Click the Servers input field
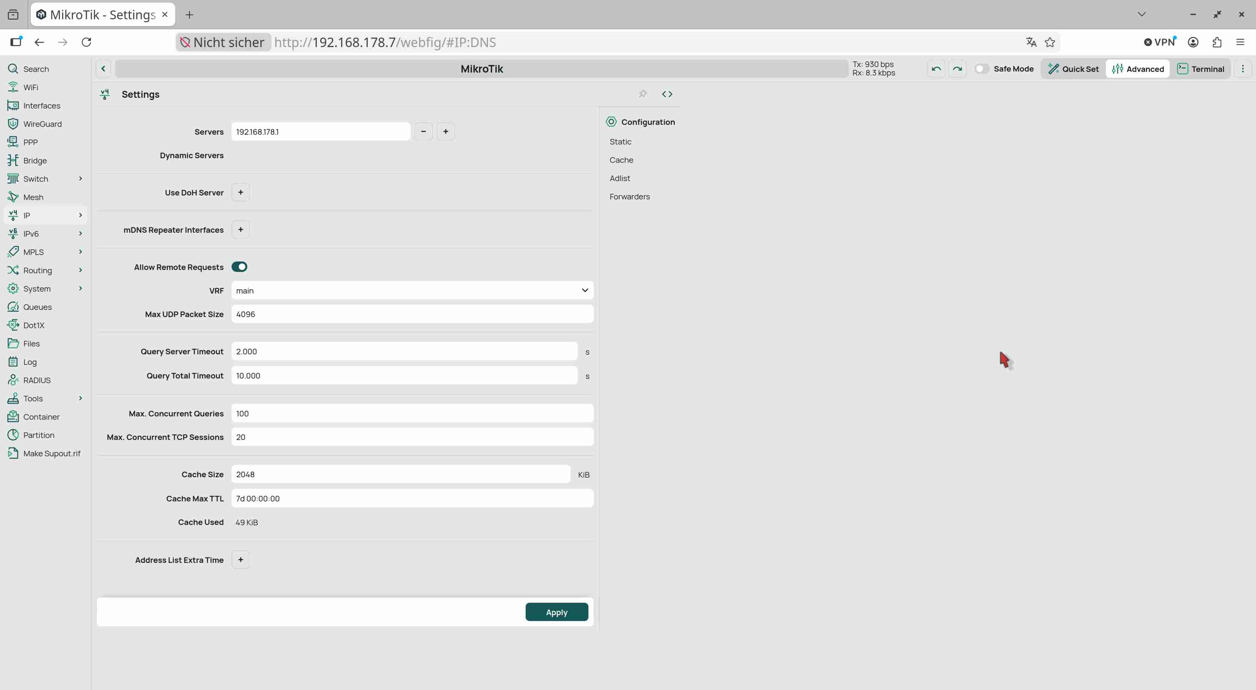The height and width of the screenshot is (690, 1256). click(x=321, y=132)
